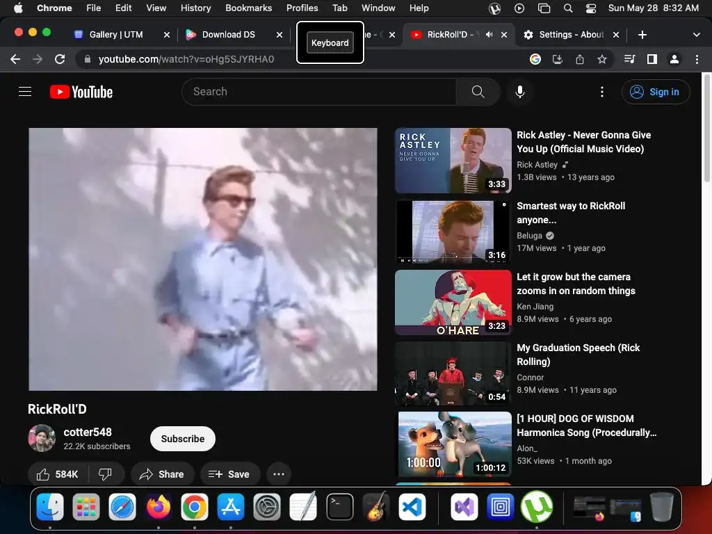Viewport: 712px width, 534px height.
Task: Click the YouTube search input field
Action: click(x=318, y=92)
